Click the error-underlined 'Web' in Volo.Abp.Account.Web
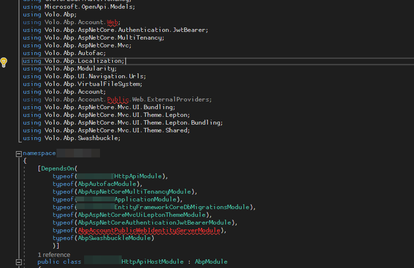 point(112,22)
